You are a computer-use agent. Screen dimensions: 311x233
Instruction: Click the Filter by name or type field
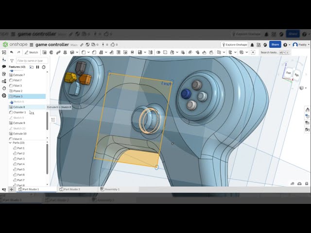coord(32,61)
